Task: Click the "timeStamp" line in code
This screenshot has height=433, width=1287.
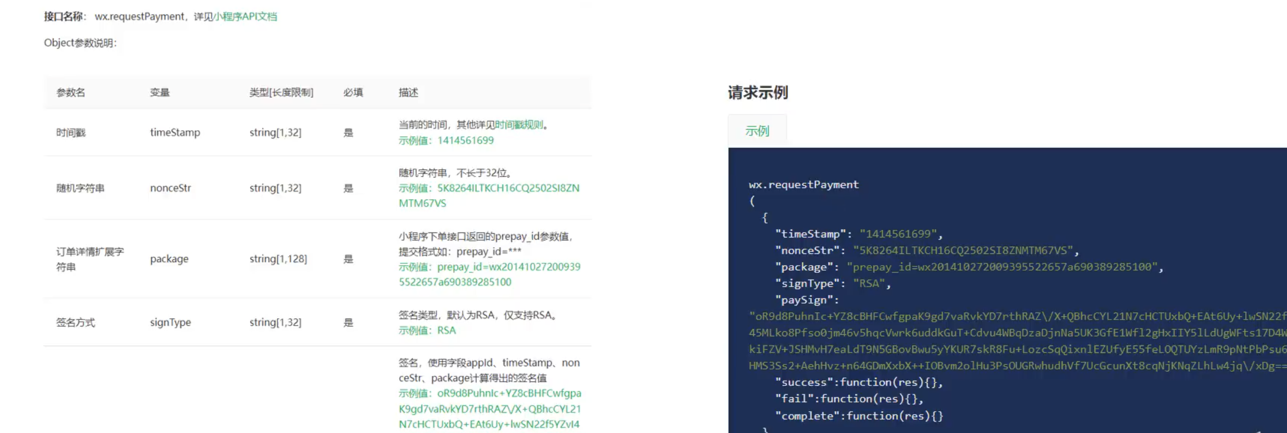Action: coord(859,234)
